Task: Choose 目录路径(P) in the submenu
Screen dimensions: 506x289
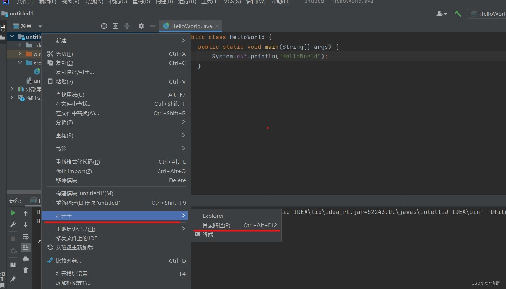Action: [235, 225]
